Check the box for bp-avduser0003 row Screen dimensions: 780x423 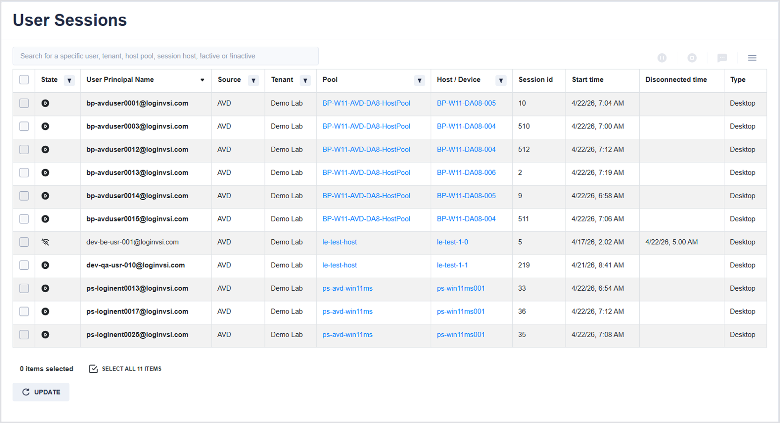coord(24,126)
